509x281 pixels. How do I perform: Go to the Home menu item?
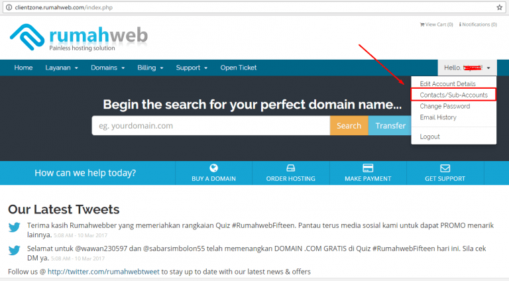23,68
